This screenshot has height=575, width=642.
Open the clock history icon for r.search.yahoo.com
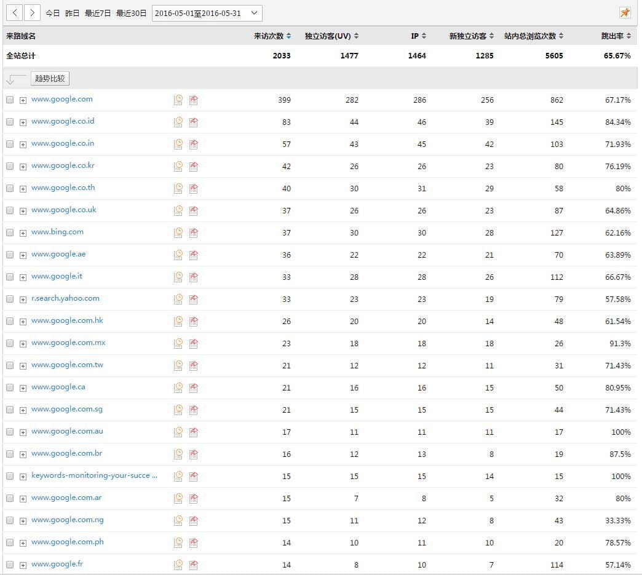pos(178,299)
